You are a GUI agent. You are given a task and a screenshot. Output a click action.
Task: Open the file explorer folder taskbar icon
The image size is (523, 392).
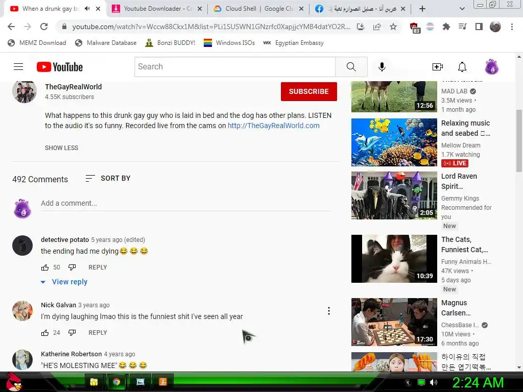tap(94, 382)
